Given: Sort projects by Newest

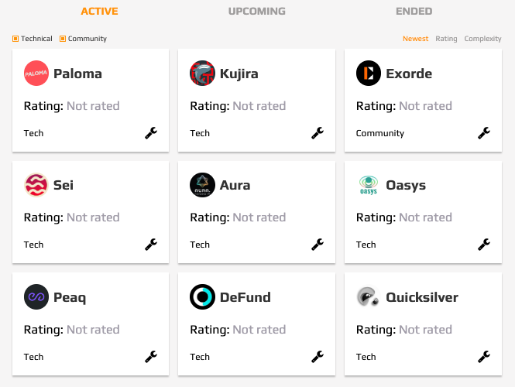Looking at the screenshot, I should pos(415,39).
